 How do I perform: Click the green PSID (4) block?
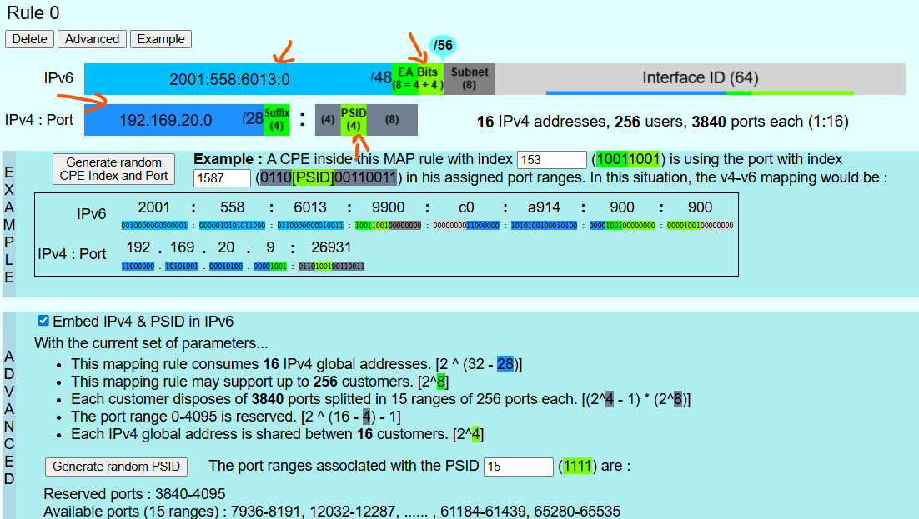click(x=354, y=120)
